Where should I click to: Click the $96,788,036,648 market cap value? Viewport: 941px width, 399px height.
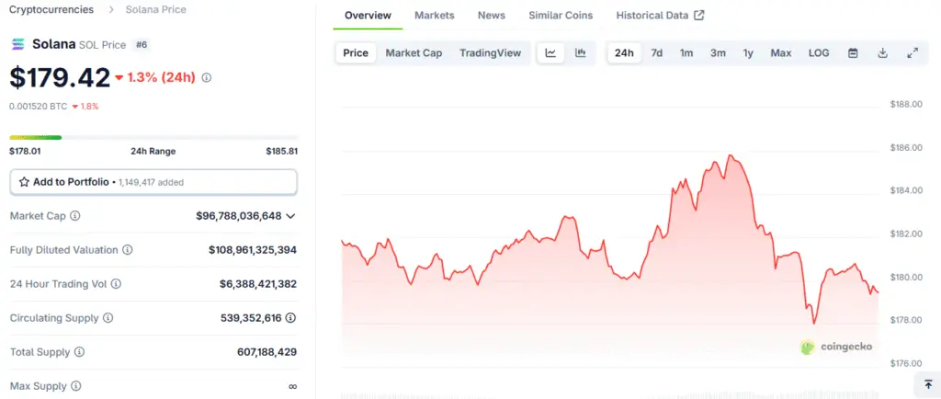point(239,215)
